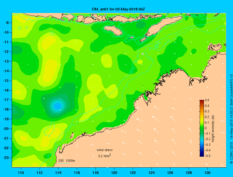Click the 0 value on color scale
The height and width of the screenshot is (177, 233).
[x=206, y=128]
